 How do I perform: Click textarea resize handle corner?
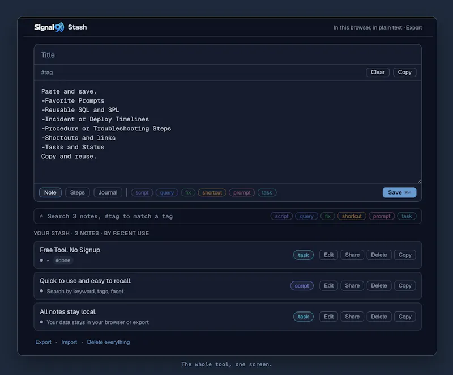(419, 181)
